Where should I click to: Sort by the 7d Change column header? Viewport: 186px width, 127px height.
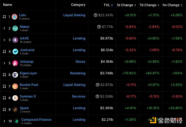(148, 5)
